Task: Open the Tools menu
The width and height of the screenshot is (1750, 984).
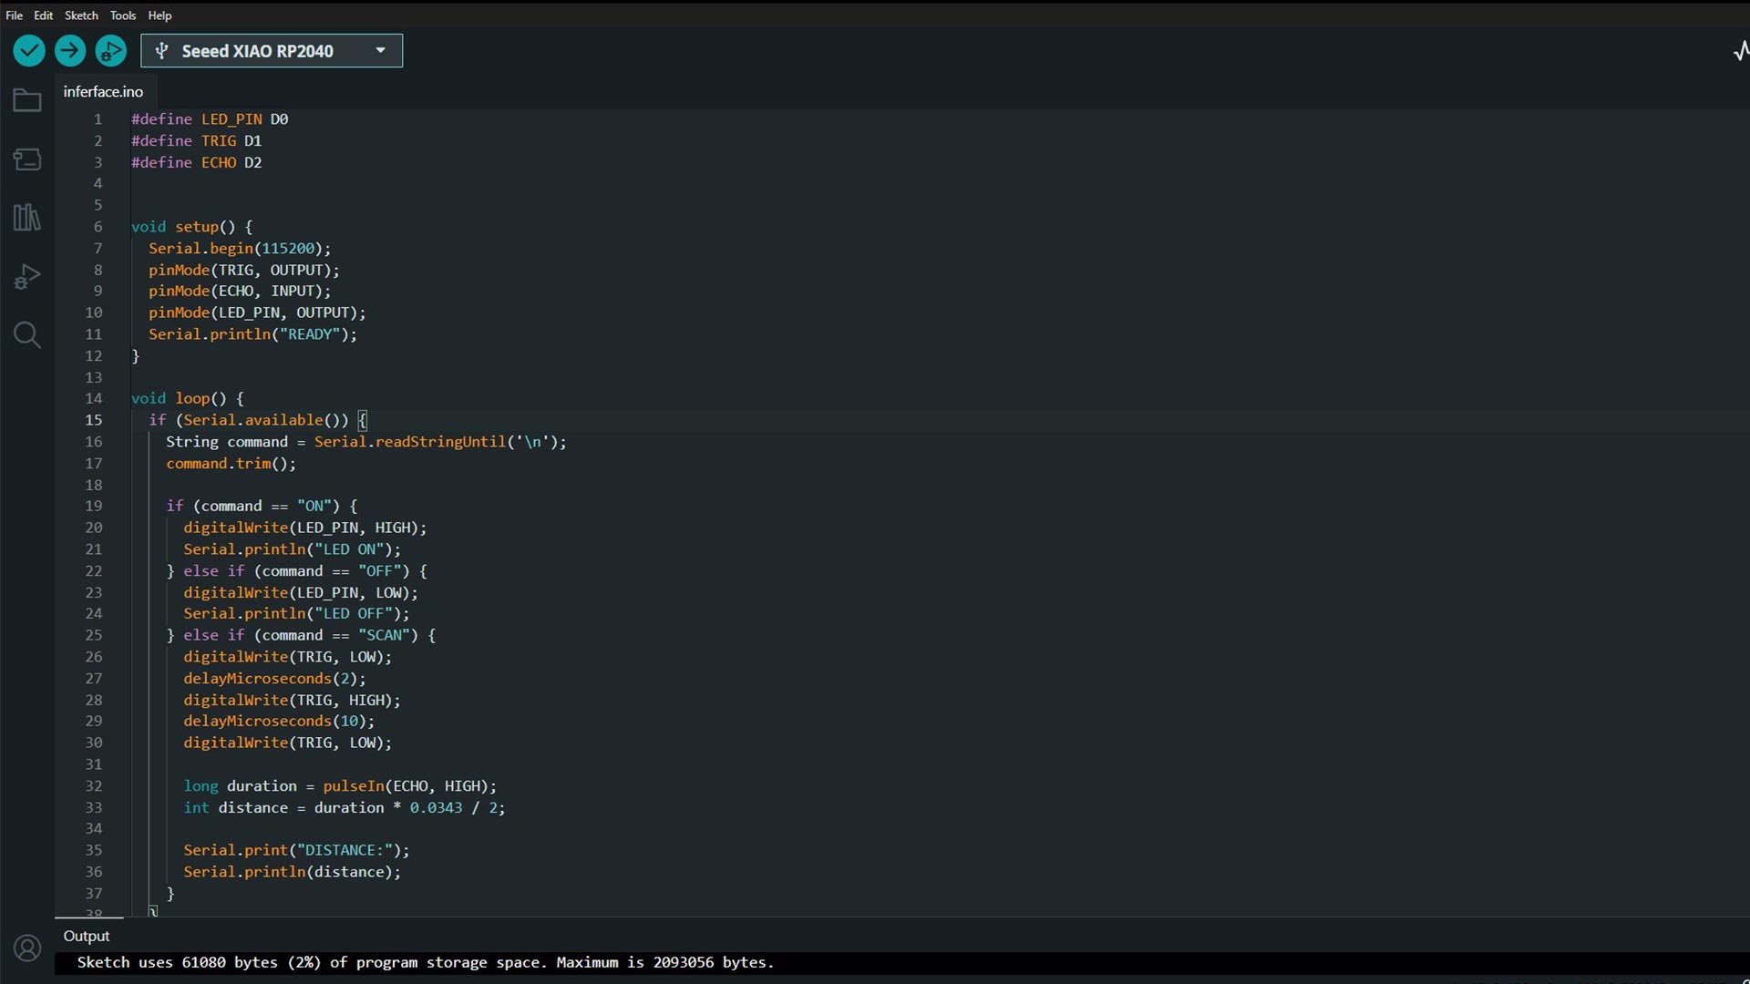Action: click(x=123, y=15)
